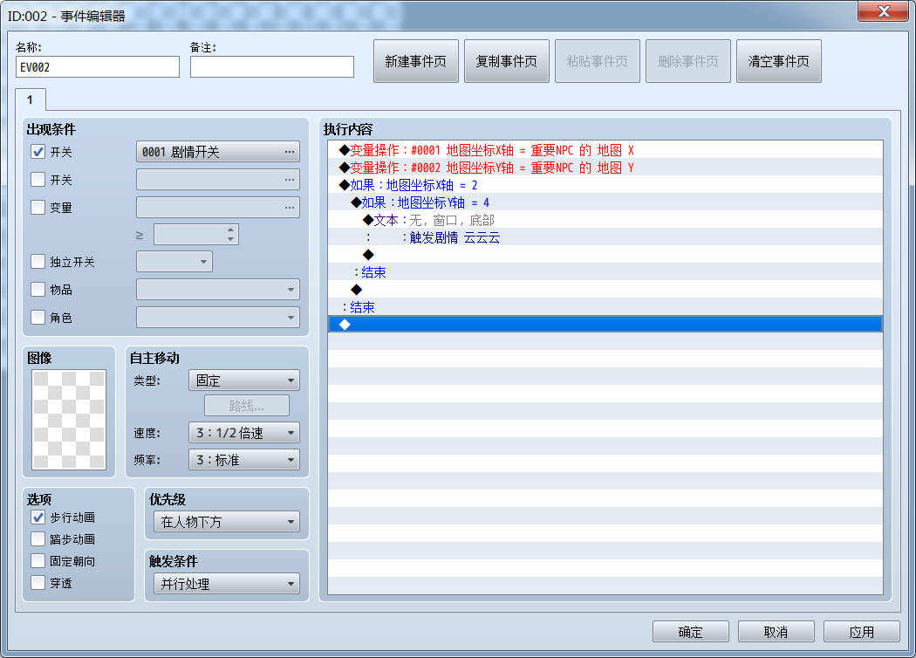916x658 pixels.
Task: Click the 复制事件页 button
Action: click(507, 61)
